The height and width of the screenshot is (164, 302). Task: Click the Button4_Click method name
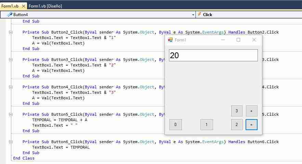(x=67, y=87)
